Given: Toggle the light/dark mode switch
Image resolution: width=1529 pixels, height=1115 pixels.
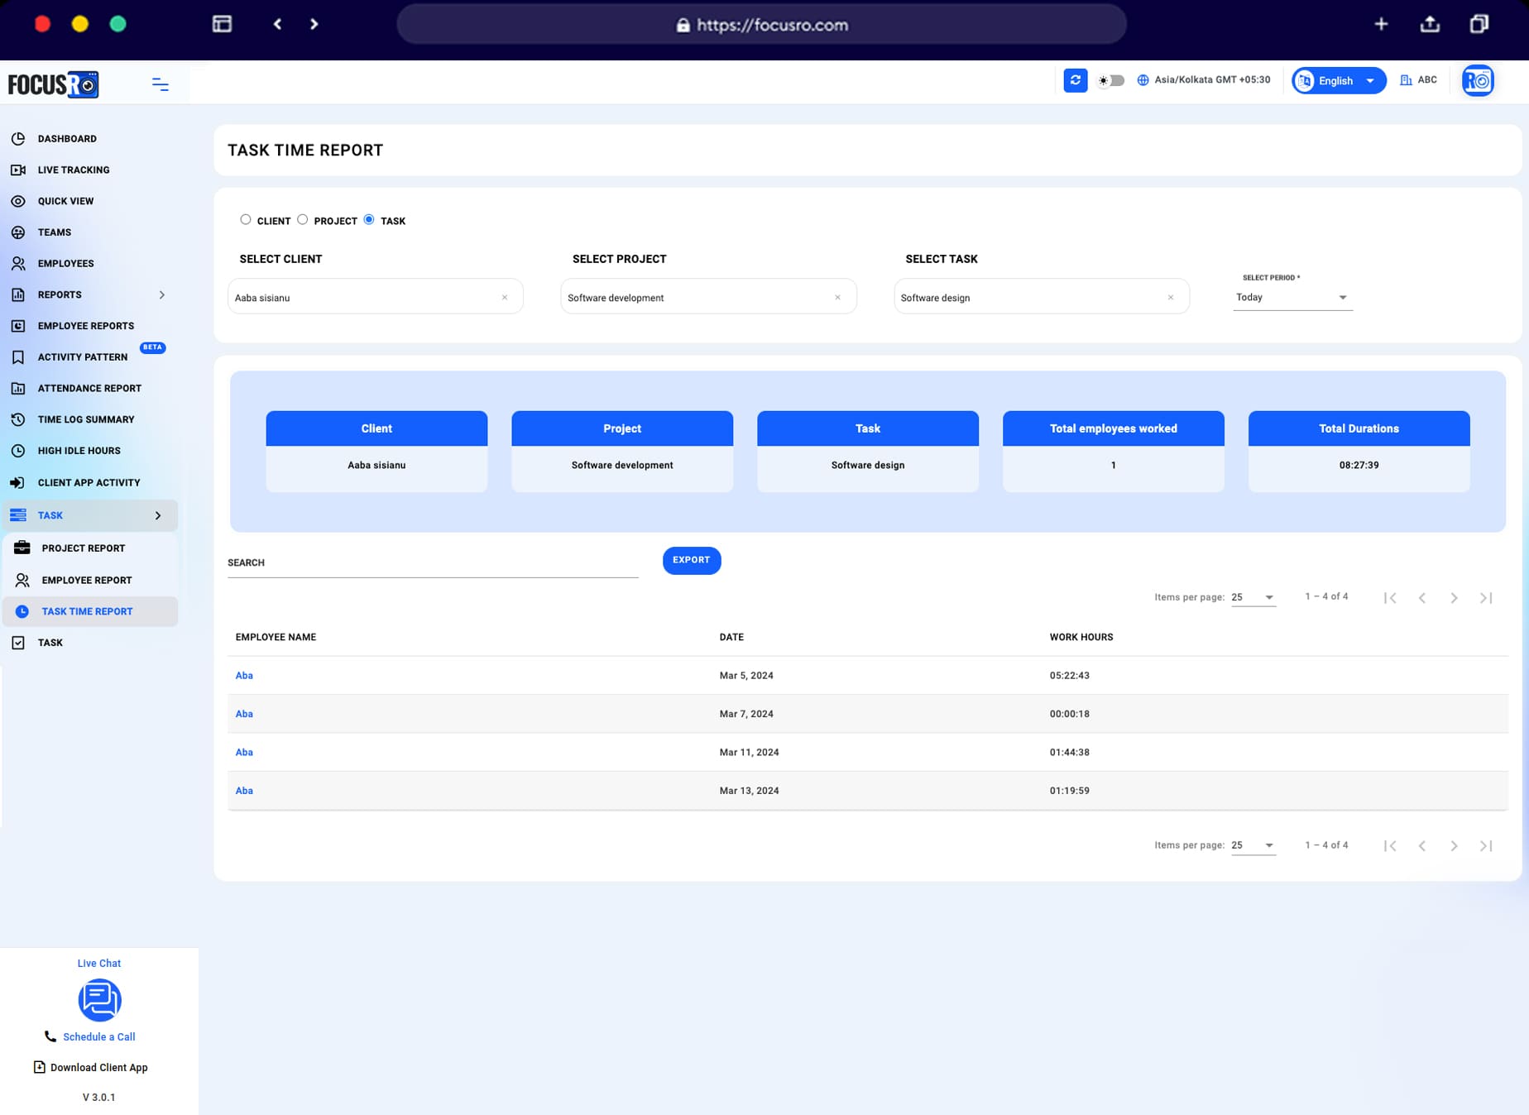Looking at the screenshot, I should click(x=1110, y=80).
